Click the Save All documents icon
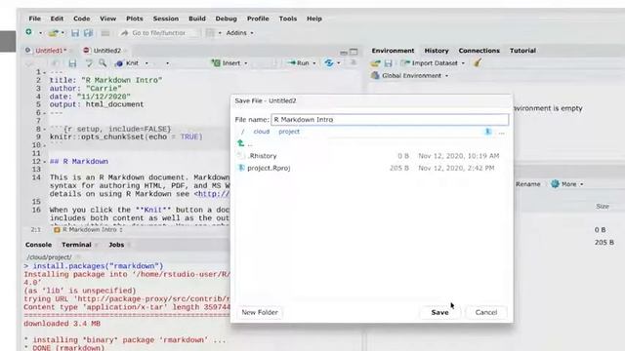This screenshot has height=351, width=625. [89, 33]
